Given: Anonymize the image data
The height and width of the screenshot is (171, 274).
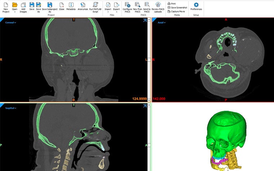Looking at the screenshot, I should [83, 6].
